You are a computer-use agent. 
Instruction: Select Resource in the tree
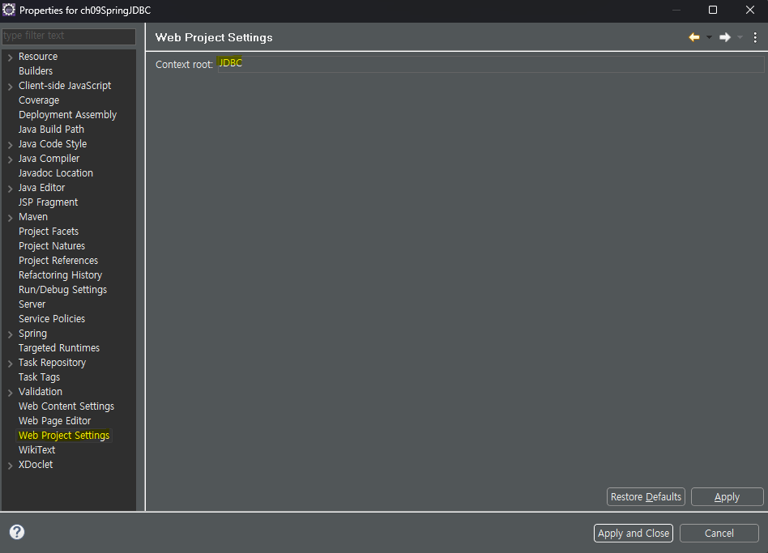coord(38,57)
